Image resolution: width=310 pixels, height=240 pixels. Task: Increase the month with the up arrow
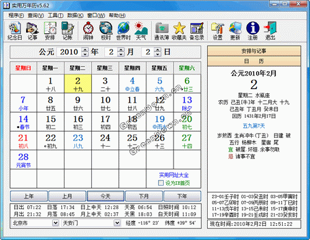[x=121, y=49]
